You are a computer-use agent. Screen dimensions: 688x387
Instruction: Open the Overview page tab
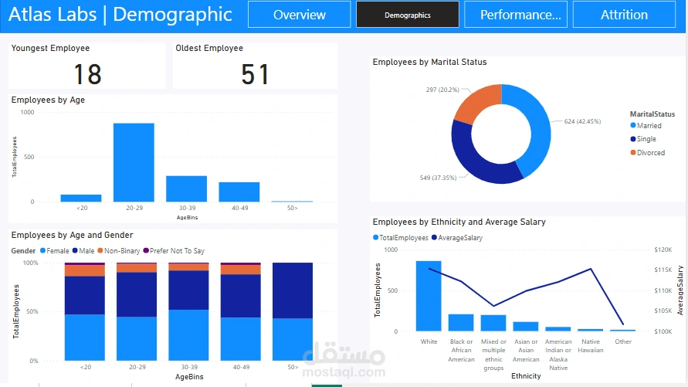coord(300,15)
